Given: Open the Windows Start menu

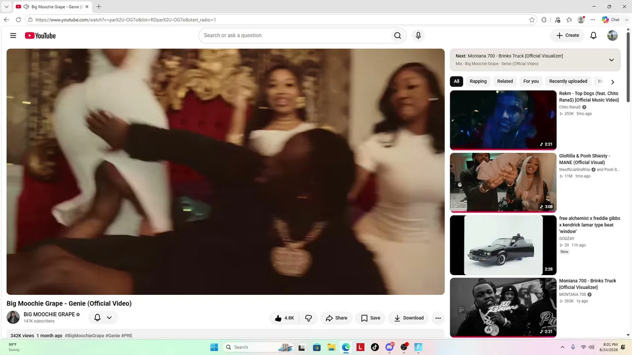Looking at the screenshot, I should click(x=214, y=347).
